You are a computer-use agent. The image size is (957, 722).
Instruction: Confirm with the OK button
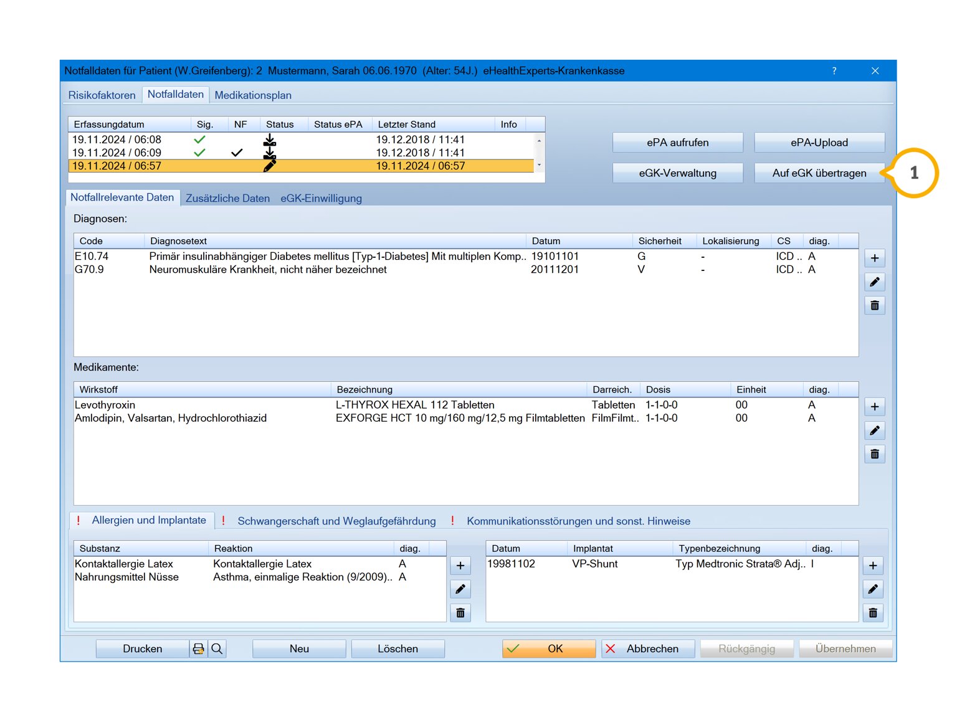tap(549, 648)
